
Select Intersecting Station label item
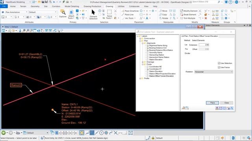[156, 55]
